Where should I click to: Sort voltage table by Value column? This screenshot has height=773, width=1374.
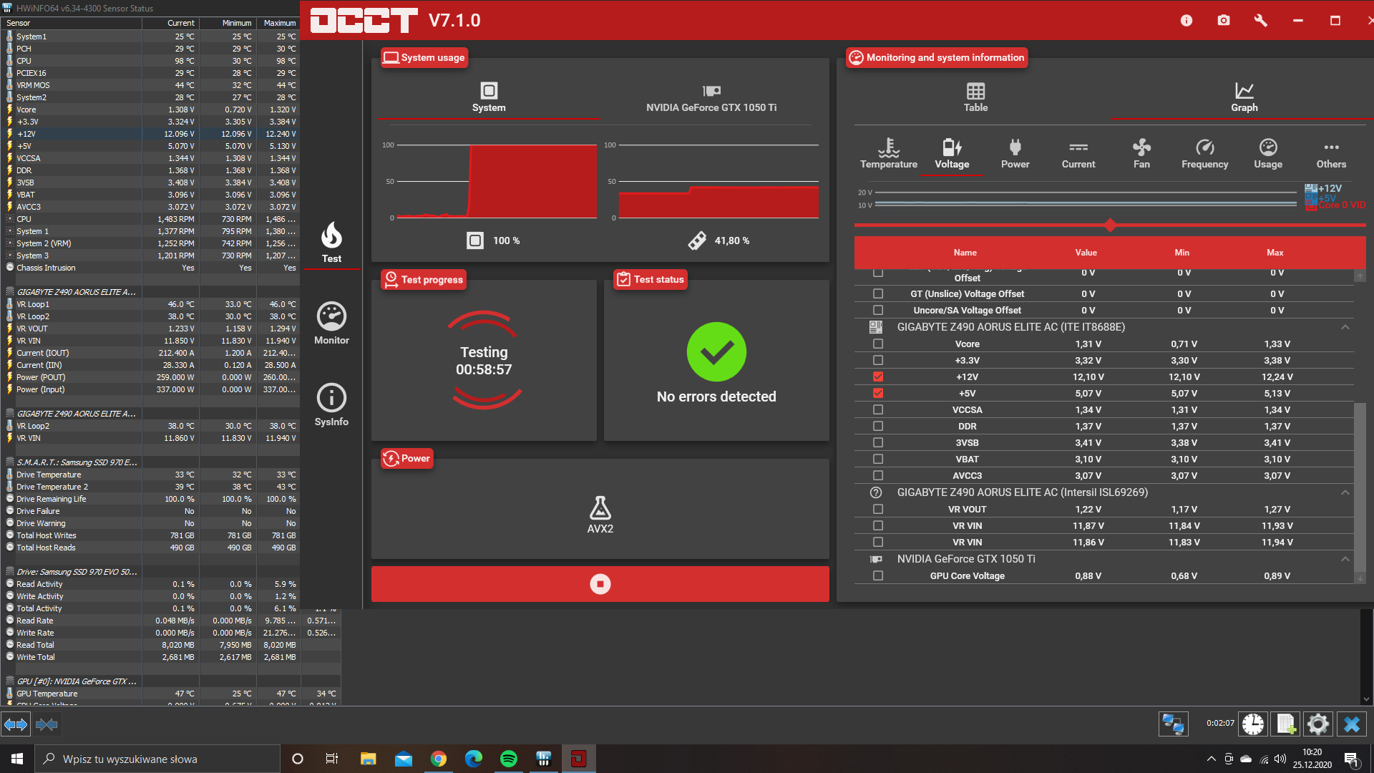1086,253
